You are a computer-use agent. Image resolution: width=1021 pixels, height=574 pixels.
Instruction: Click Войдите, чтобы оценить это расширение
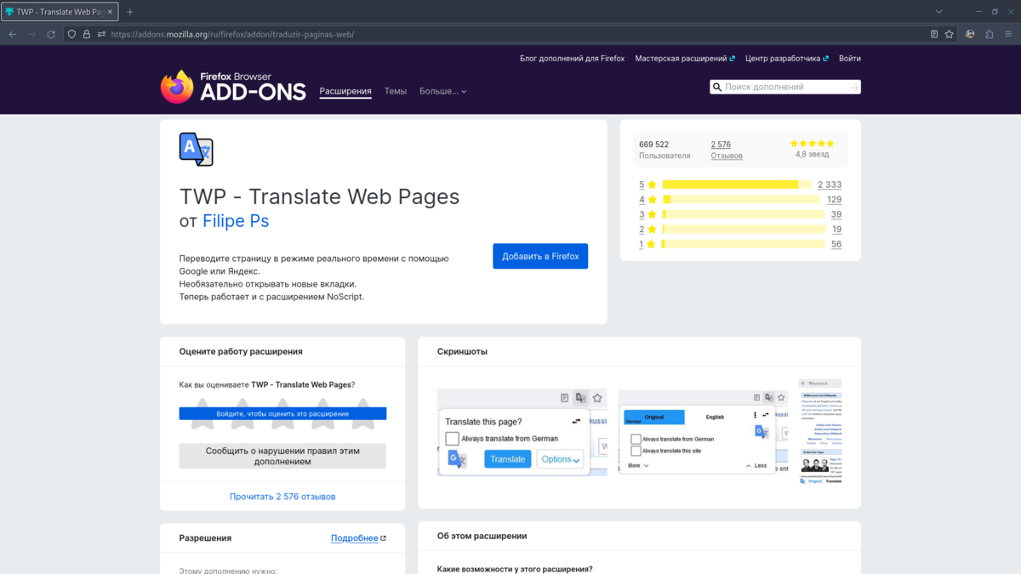click(x=282, y=413)
